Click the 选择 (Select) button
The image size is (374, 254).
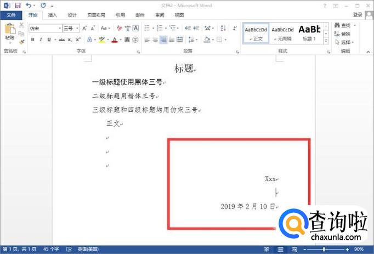[345, 42]
